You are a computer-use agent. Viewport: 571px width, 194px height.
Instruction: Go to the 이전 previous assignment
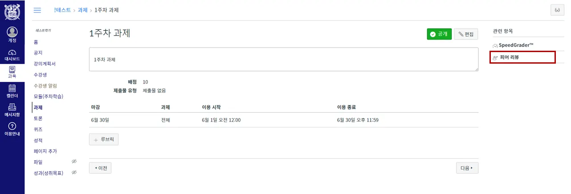[x=100, y=168]
